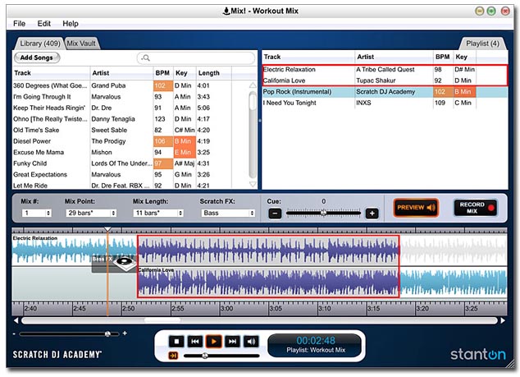The width and height of the screenshot is (520, 377).
Task: Click the speaker volume icon in transport
Action: (x=251, y=341)
